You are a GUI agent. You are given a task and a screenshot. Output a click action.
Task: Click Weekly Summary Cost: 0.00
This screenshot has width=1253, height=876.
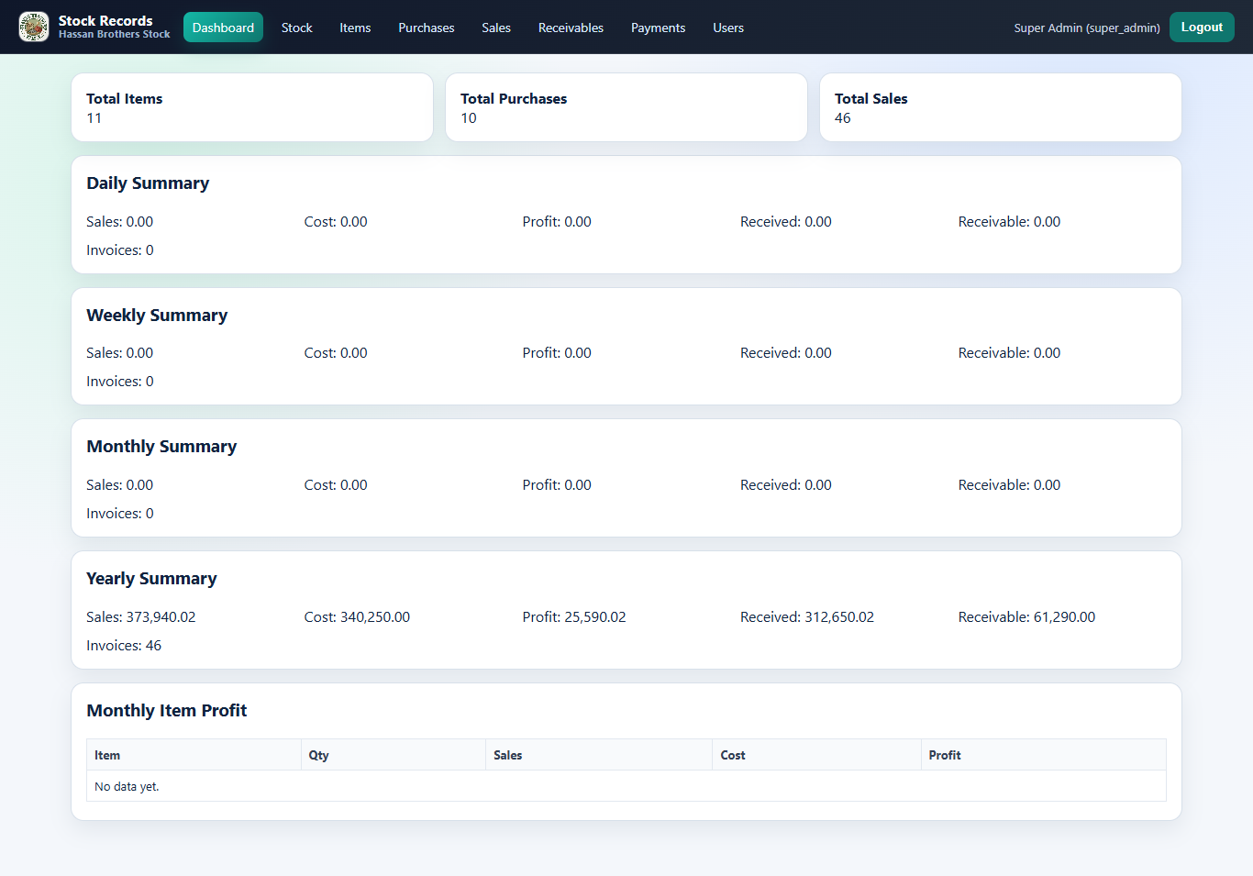click(336, 352)
